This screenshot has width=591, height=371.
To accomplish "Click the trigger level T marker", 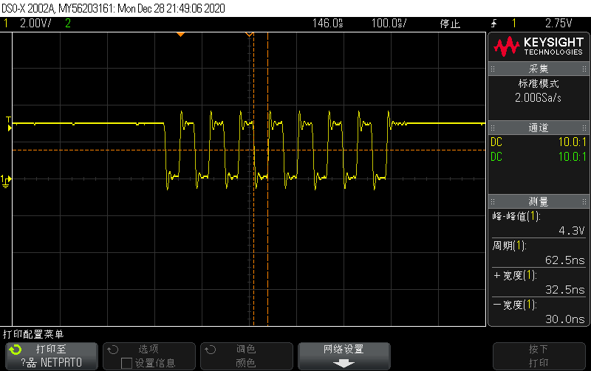I will click(x=9, y=124).
